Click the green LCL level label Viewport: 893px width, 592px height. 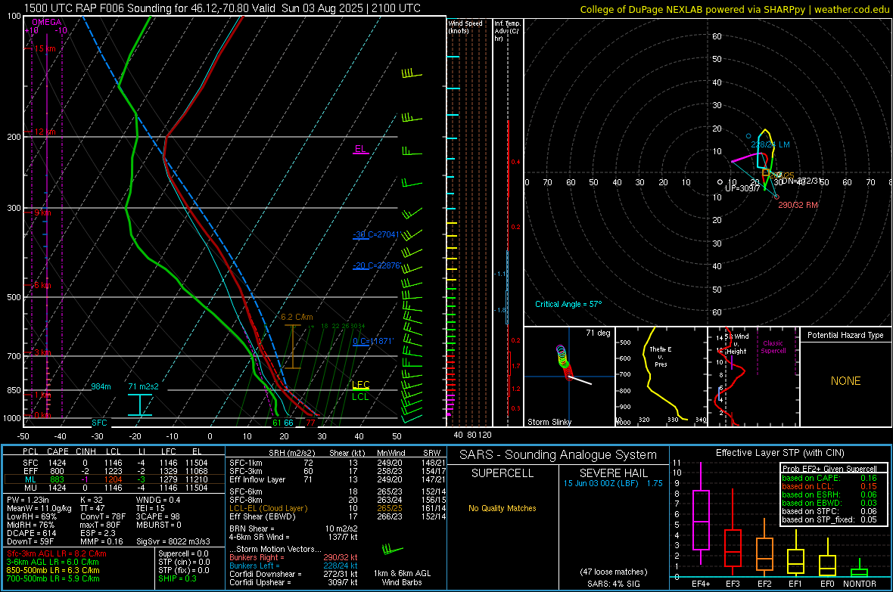(x=360, y=397)
